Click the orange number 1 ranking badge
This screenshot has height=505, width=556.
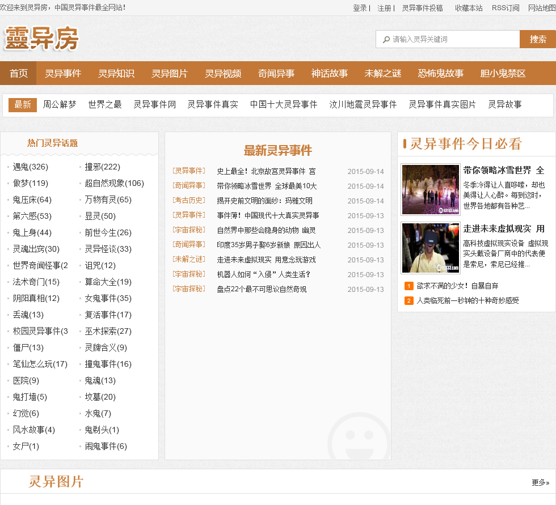(408, 286)
